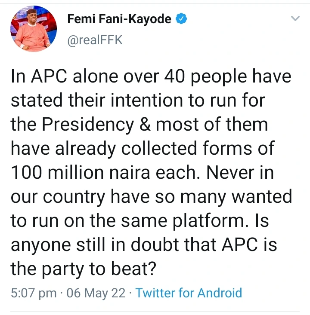The image size is (310, 315).
Task: Click the 5:07 pm timestamp
Action: (34, 293)
